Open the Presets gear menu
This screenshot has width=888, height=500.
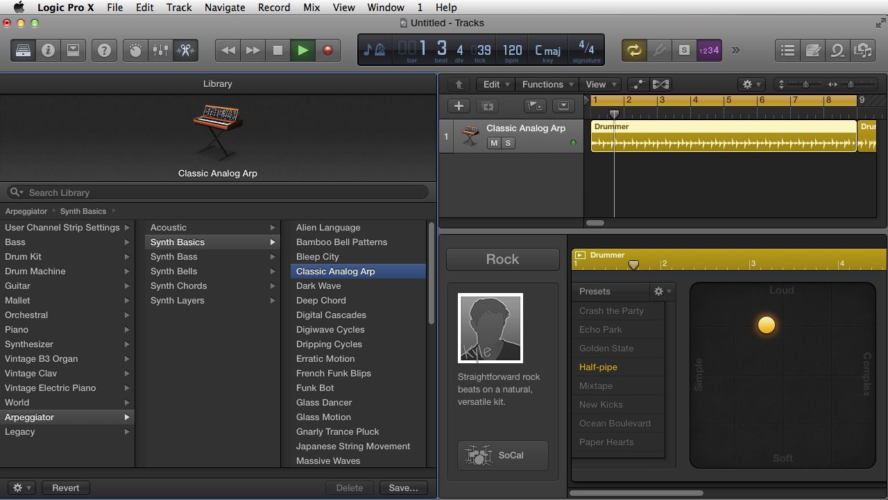pyautogui.click(x=663, y=292)
